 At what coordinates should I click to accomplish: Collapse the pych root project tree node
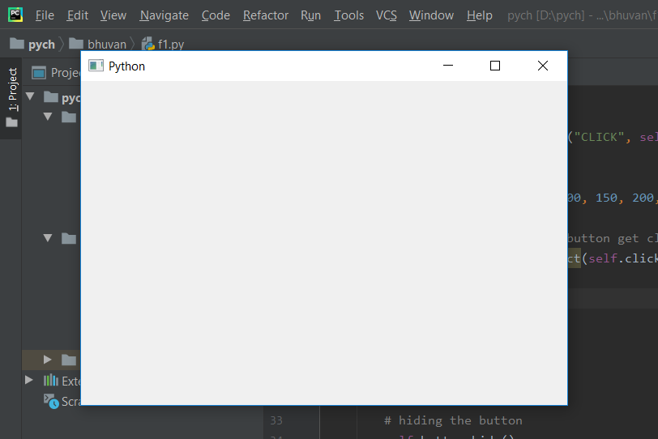[30, 96]
